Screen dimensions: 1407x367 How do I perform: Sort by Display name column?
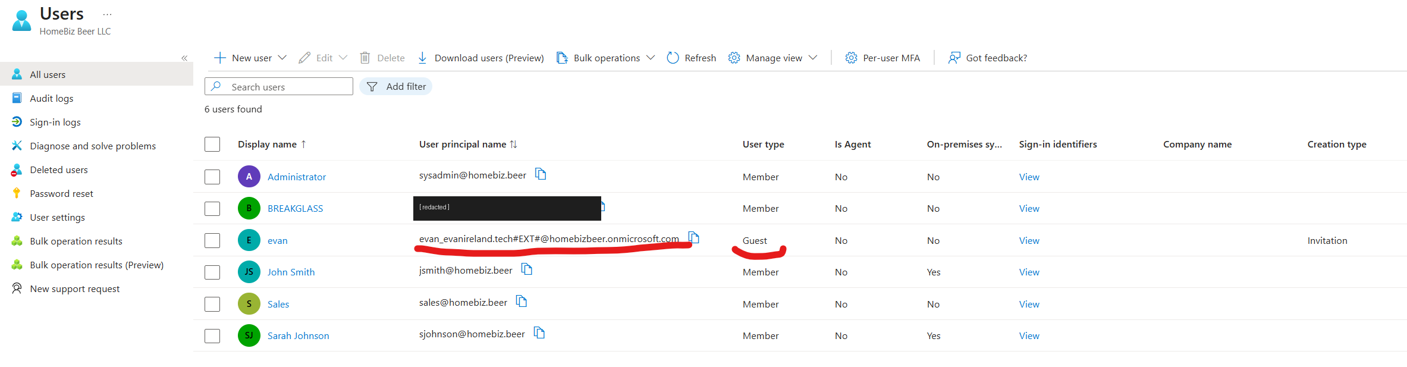[x=272, y=145]
